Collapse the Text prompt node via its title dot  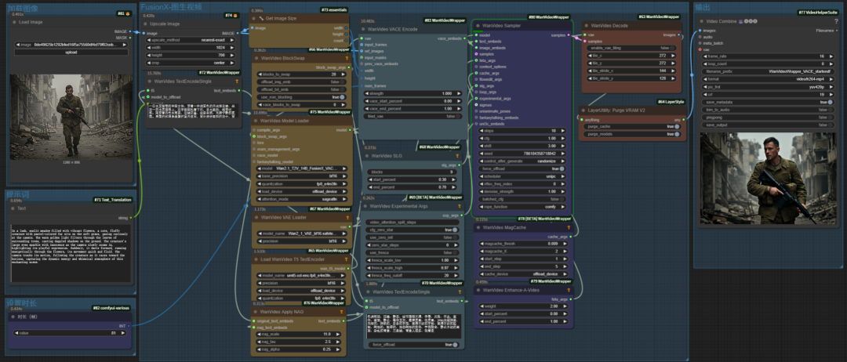click(13, 208)
